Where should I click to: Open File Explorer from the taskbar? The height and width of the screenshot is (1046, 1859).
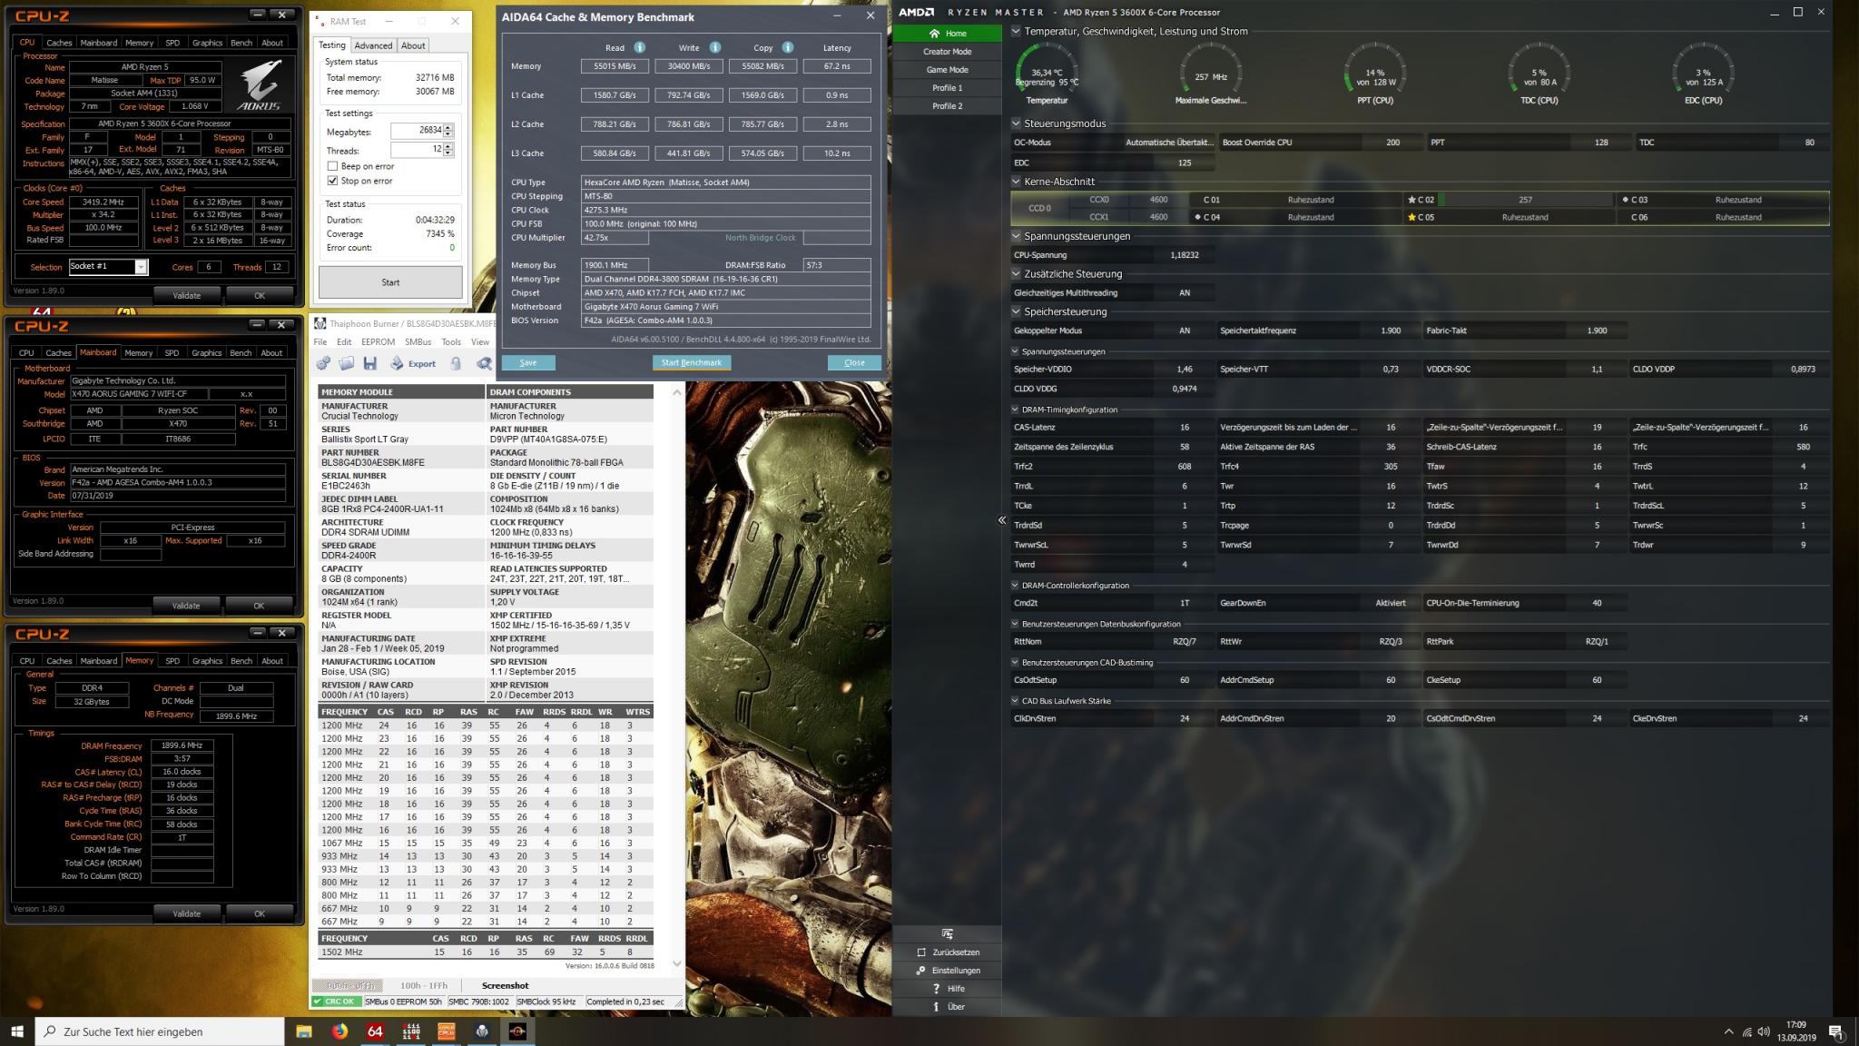pos(303,1031)
